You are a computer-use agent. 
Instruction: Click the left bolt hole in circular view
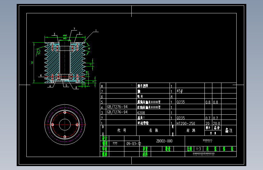click(52, 125)
